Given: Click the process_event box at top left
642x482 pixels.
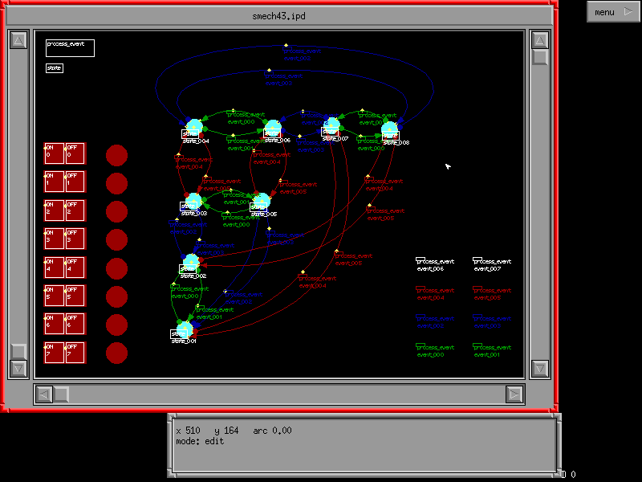Looking at the screenshot, I should pyautogui.click(x=70, y=48).
